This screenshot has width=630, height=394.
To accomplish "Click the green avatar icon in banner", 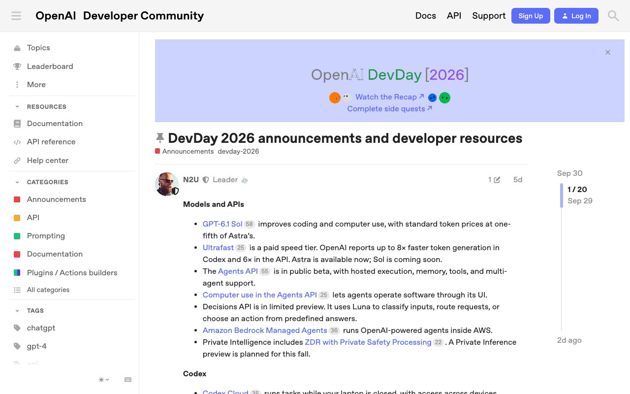I will coord(445,98).
